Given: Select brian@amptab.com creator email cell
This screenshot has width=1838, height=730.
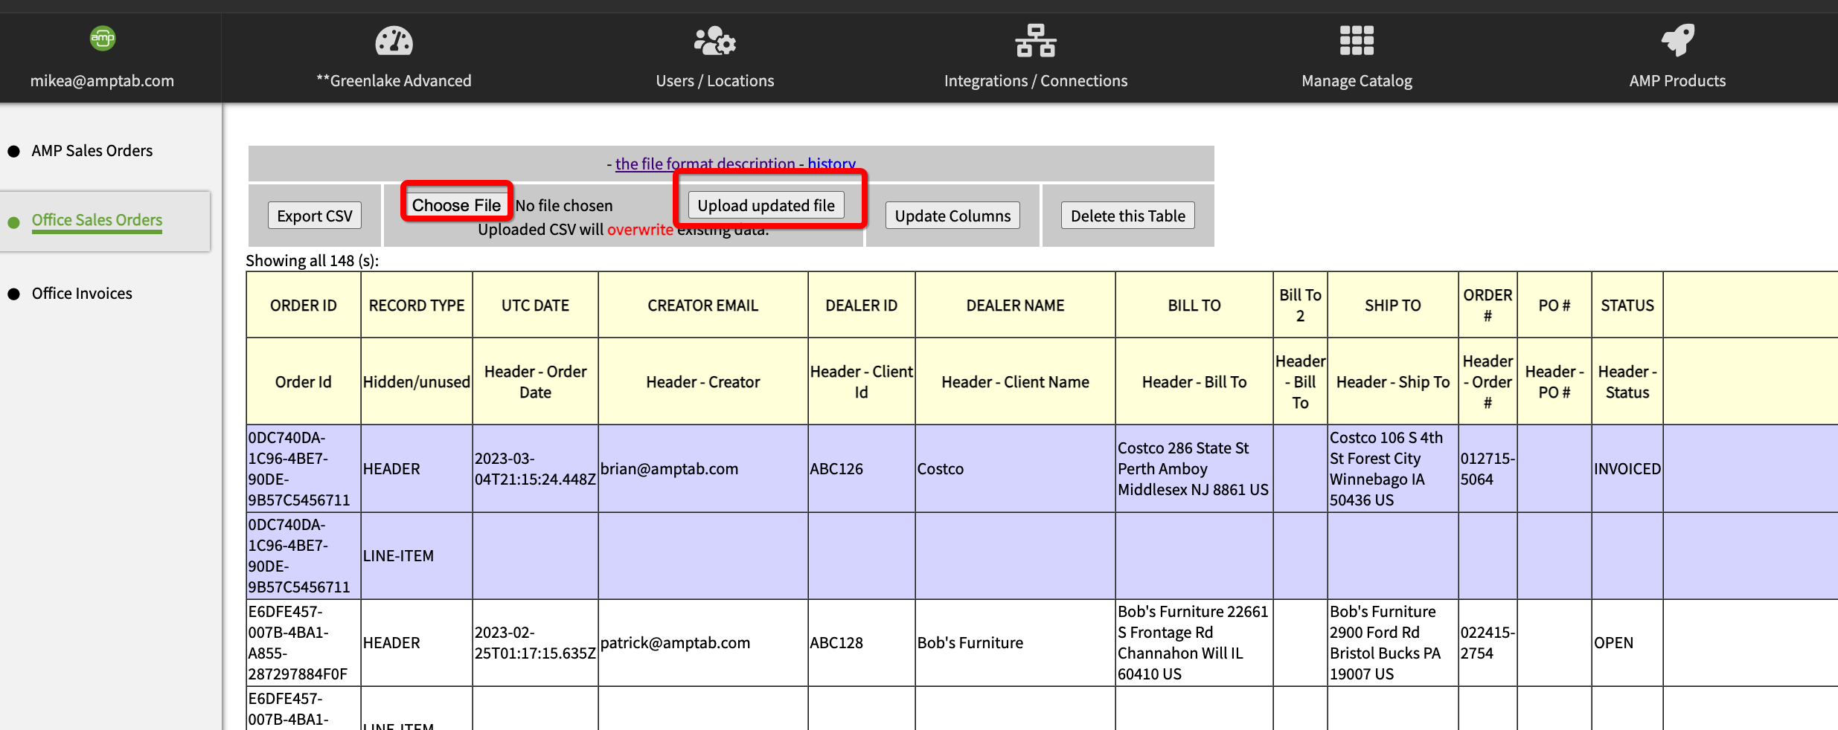Looking at the screenshot, I should point(702,469).
